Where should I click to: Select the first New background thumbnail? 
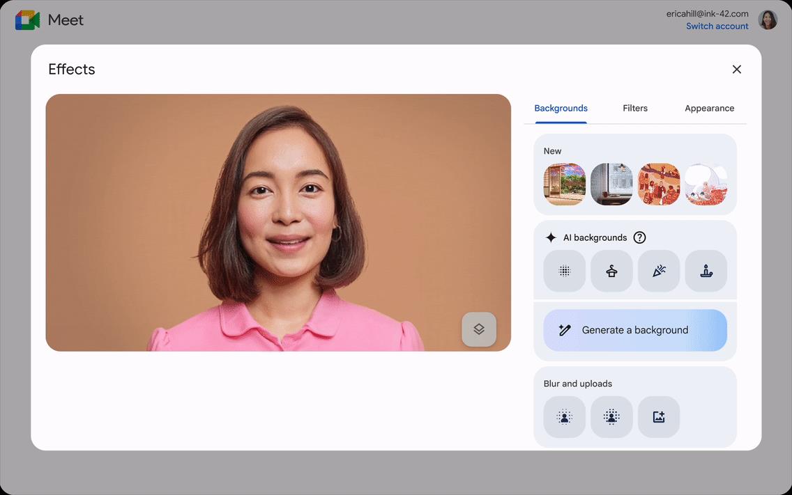click(564, 184)
